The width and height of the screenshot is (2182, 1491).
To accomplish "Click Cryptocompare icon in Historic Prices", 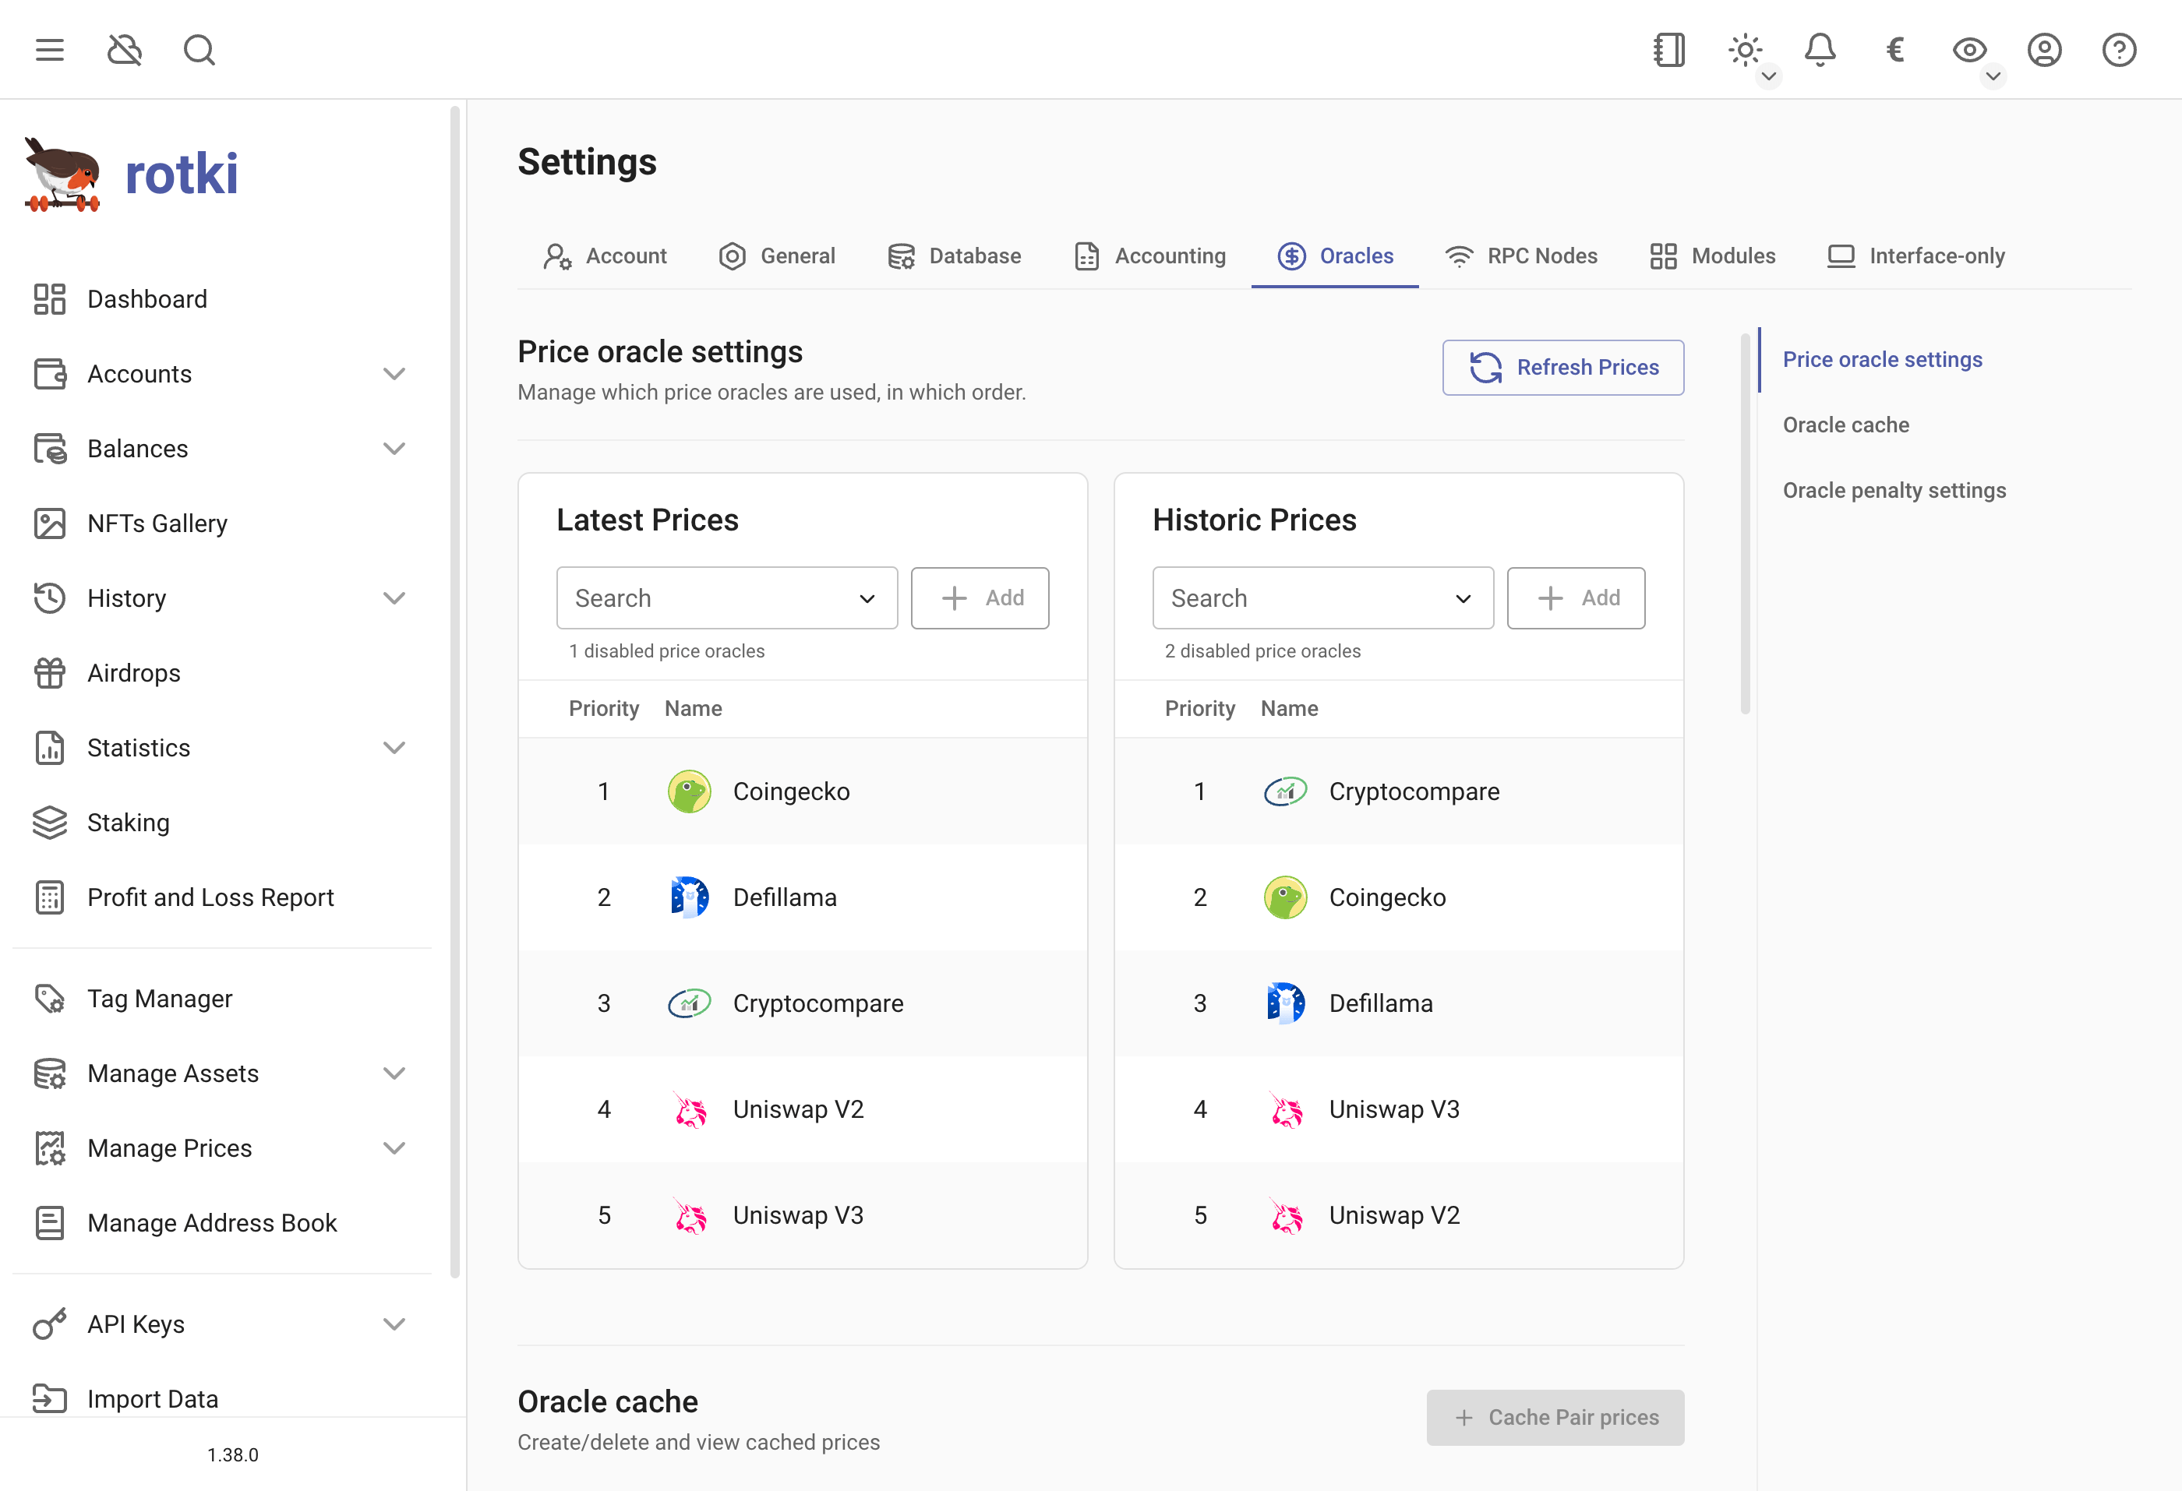I will [x=1285, y=791].
